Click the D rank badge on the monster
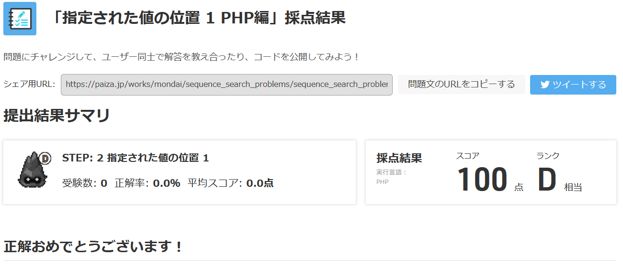The width and height of the screenshot is (623, 267). click(45, 158)
